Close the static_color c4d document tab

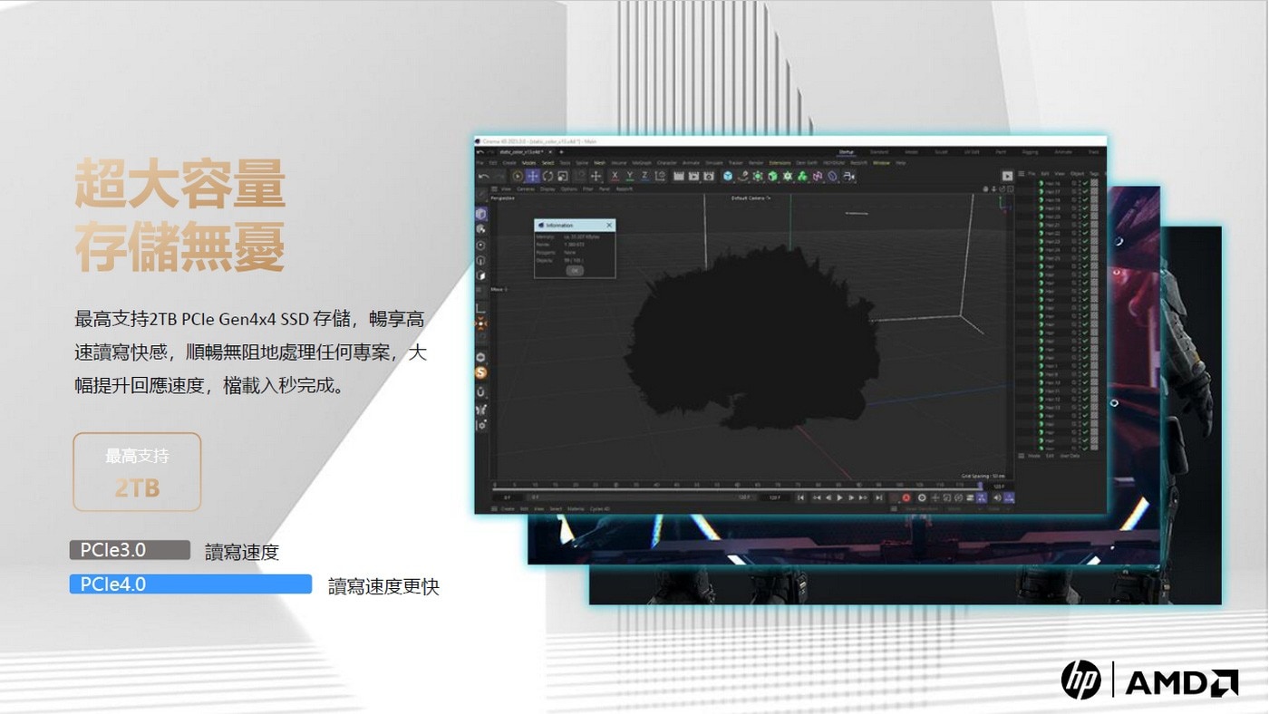coord(550,152)
